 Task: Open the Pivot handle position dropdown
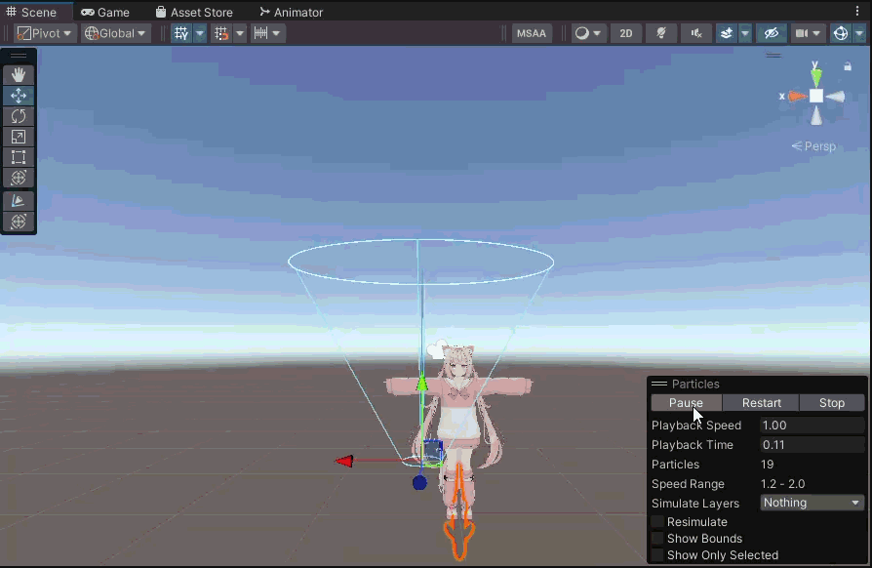45,33
